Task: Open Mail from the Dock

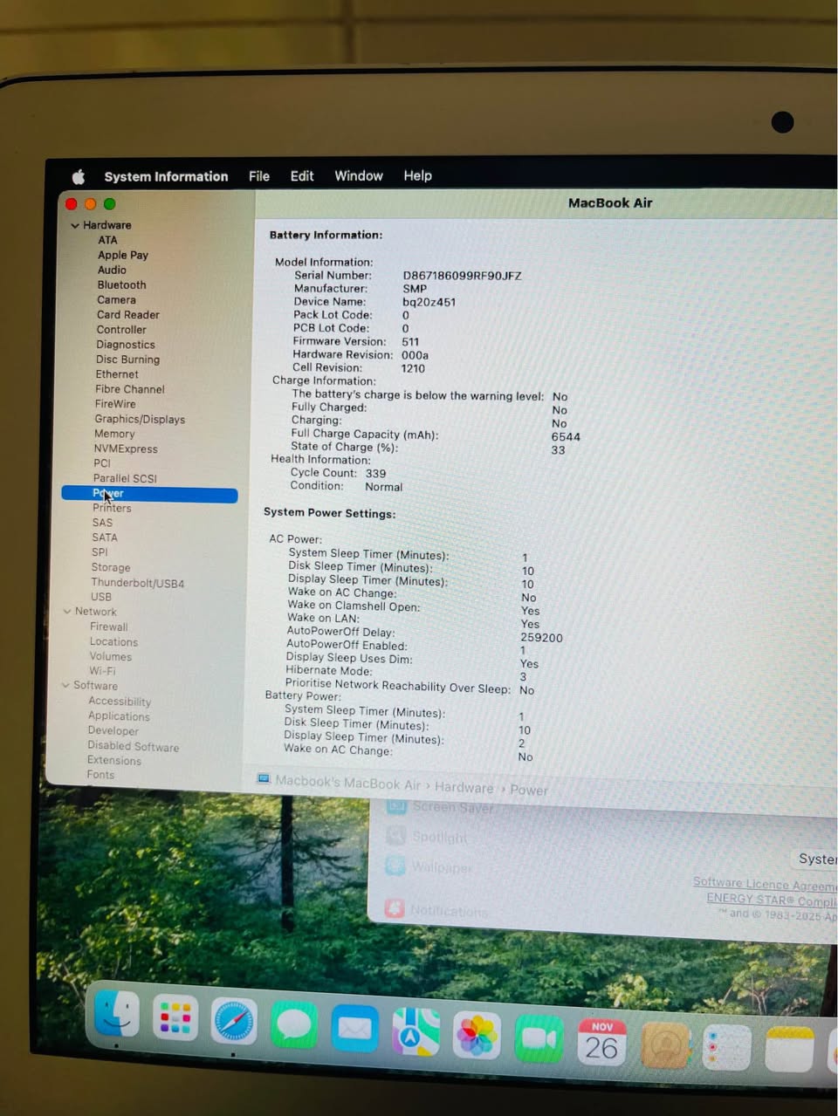Action: pos(354,1028)
